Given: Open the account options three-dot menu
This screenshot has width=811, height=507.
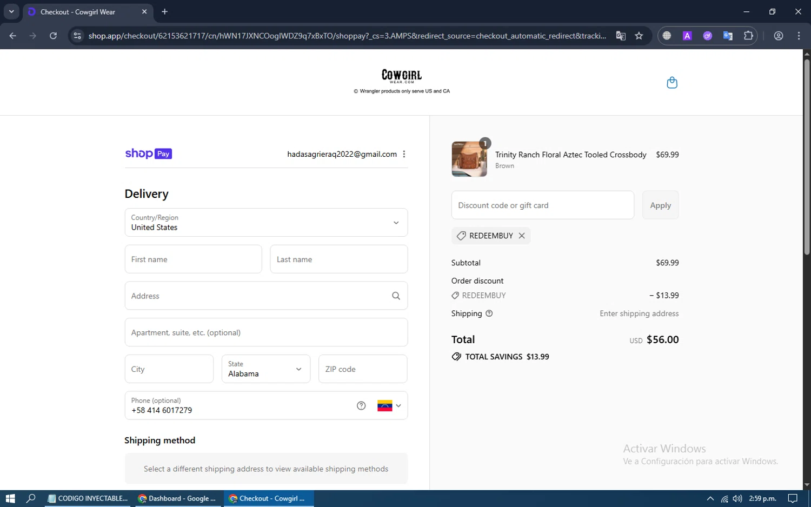Looking at the screenshot, I should click(x=404, y=154).
